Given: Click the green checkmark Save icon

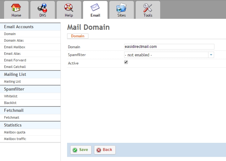Looking at the screenshot, I should point(75,150).
